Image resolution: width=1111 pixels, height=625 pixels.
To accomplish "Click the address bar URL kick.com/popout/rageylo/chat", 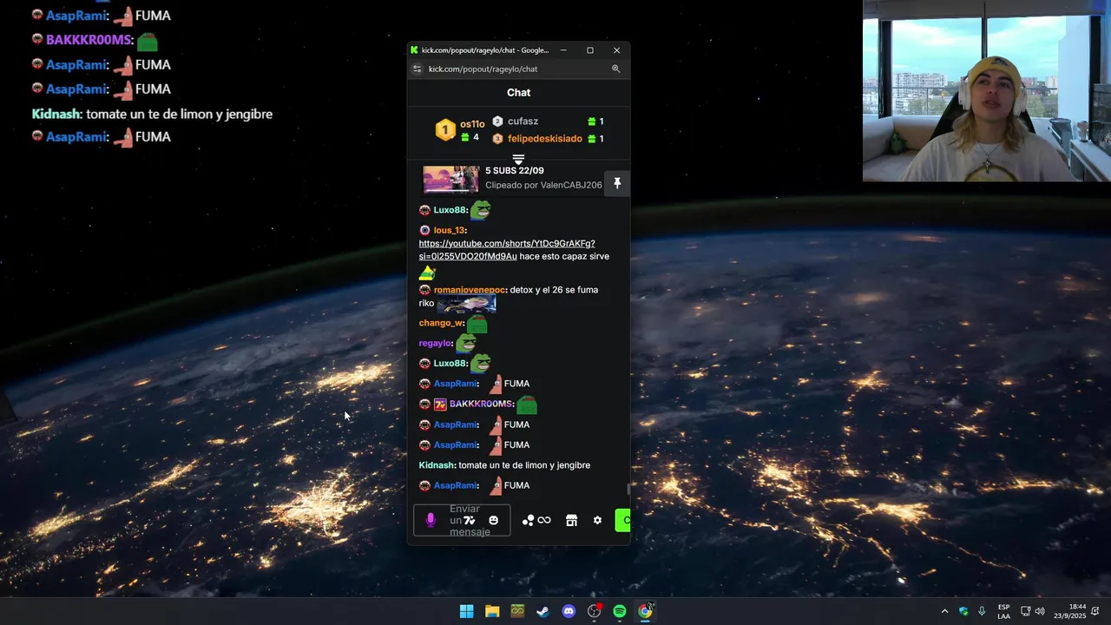I will [x=483, y=69].
